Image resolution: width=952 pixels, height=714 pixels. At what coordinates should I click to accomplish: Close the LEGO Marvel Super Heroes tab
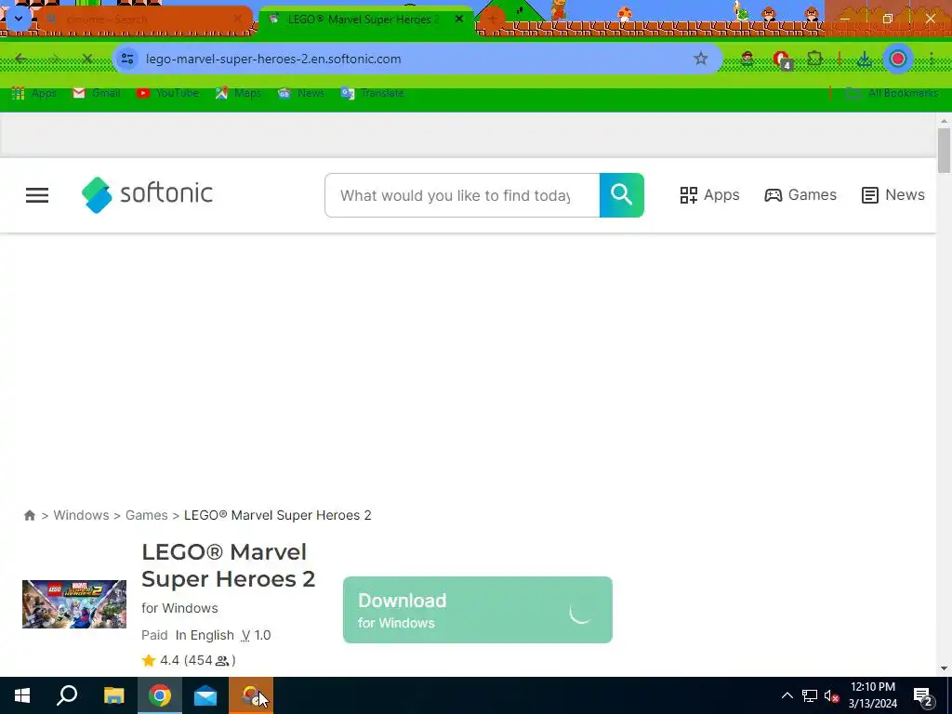(459, 19)
